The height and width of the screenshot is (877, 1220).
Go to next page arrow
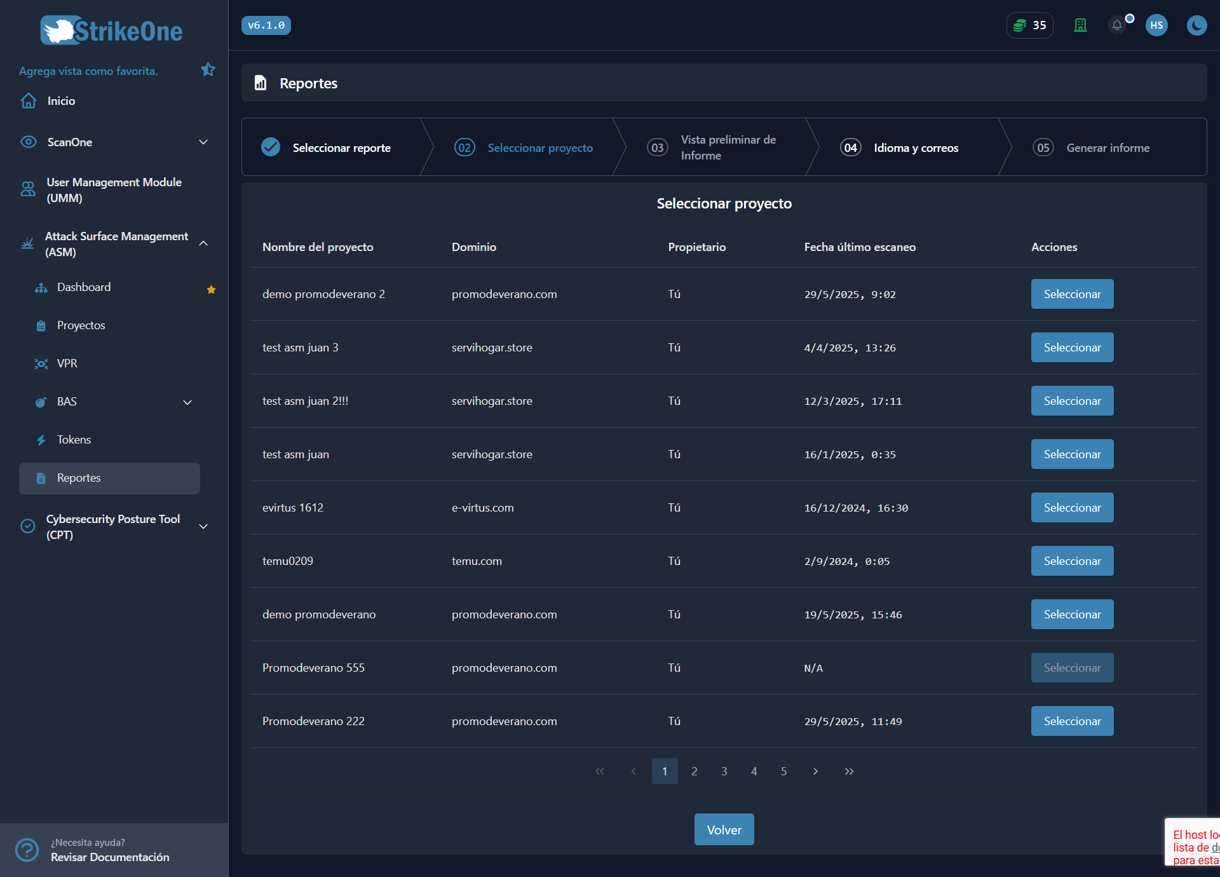coord(815,771)
